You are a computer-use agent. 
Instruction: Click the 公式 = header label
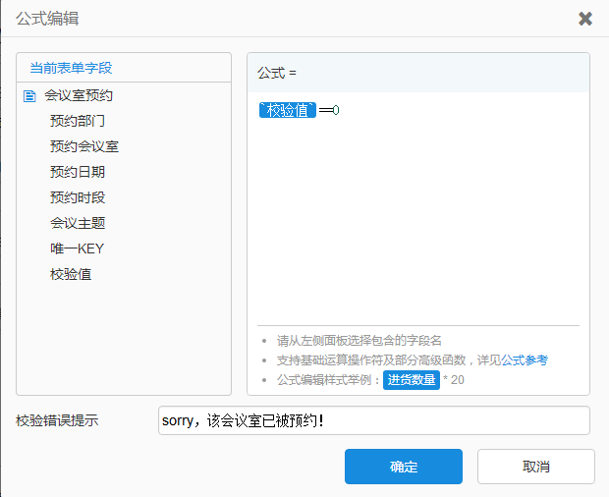pos(277,74)
